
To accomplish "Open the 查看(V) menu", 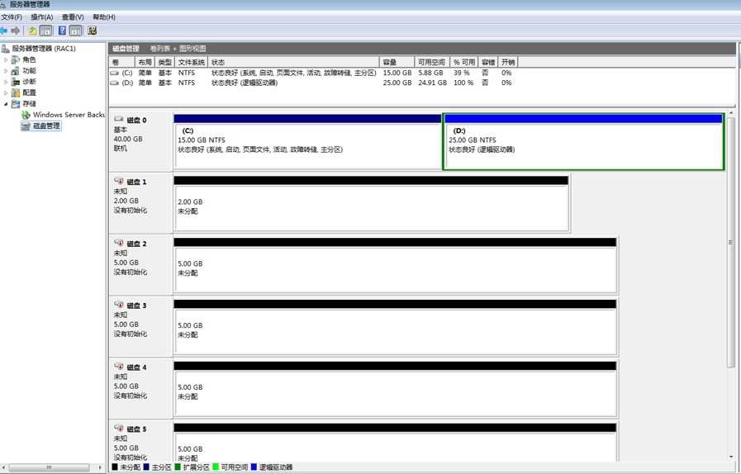I will [73, 17].
